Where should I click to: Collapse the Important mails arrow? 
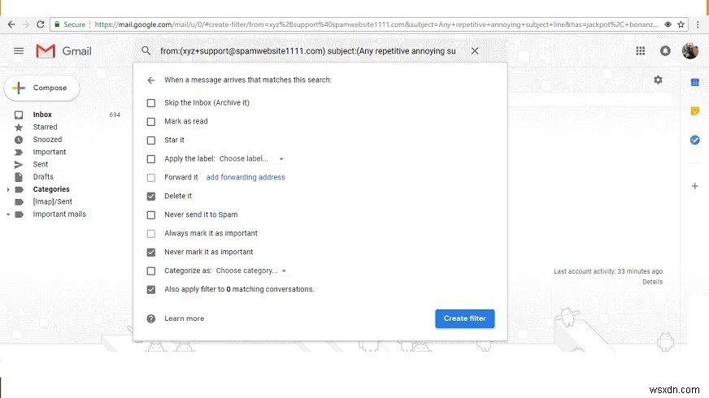8,214
